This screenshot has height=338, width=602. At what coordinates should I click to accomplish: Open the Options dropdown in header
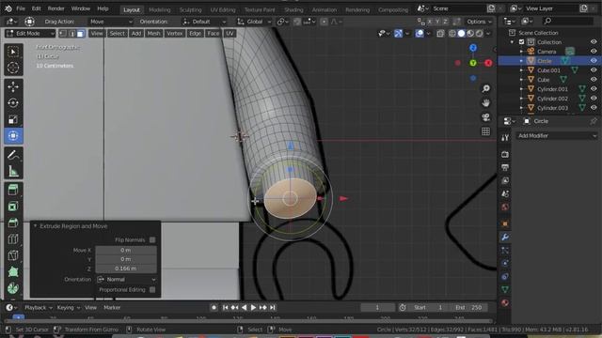479,22
